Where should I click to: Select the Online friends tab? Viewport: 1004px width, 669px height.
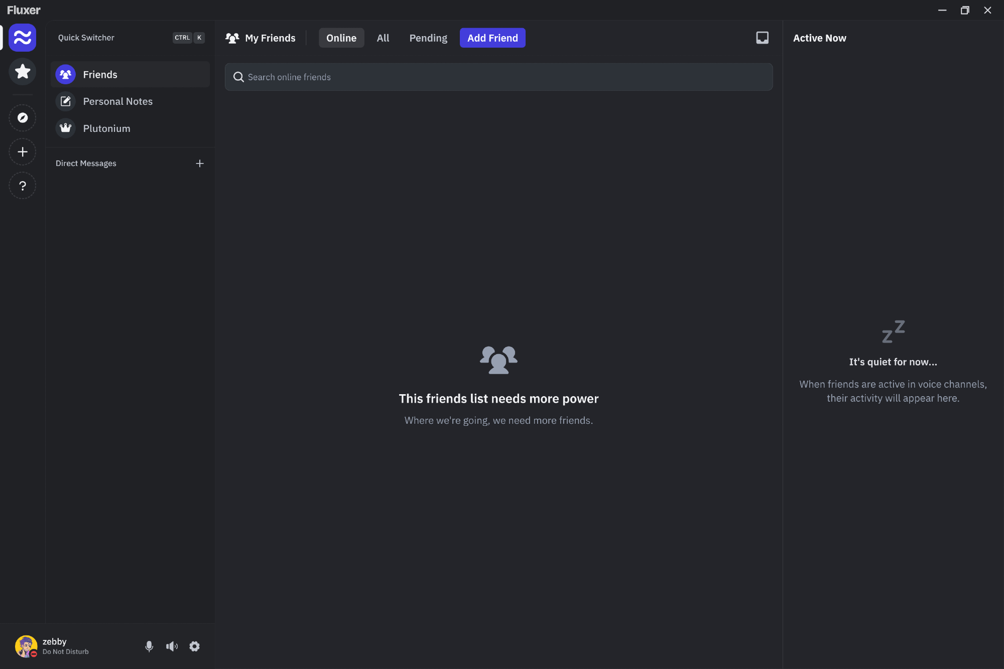(341, 38)
